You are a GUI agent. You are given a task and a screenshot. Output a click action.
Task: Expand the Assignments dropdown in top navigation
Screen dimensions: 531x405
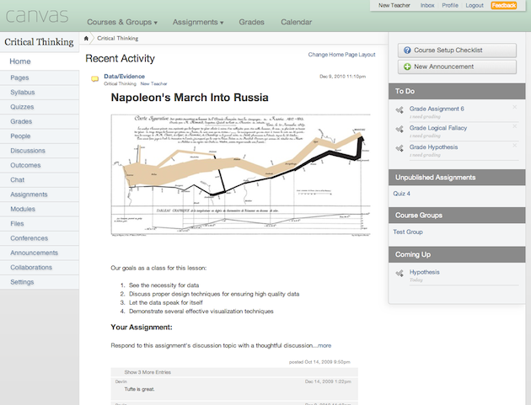point(199,23)
